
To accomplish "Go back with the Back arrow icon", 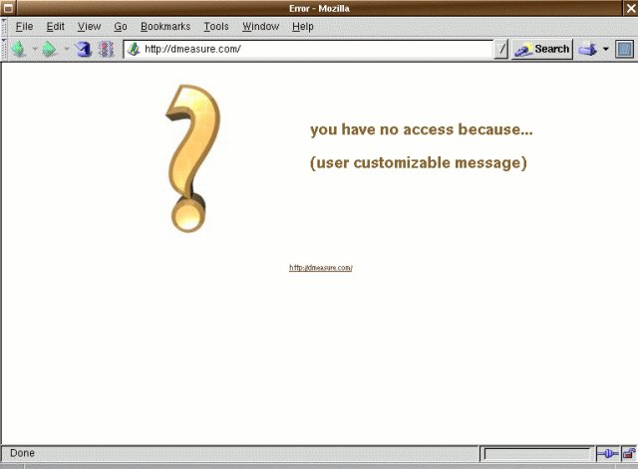I will (19, 49).
